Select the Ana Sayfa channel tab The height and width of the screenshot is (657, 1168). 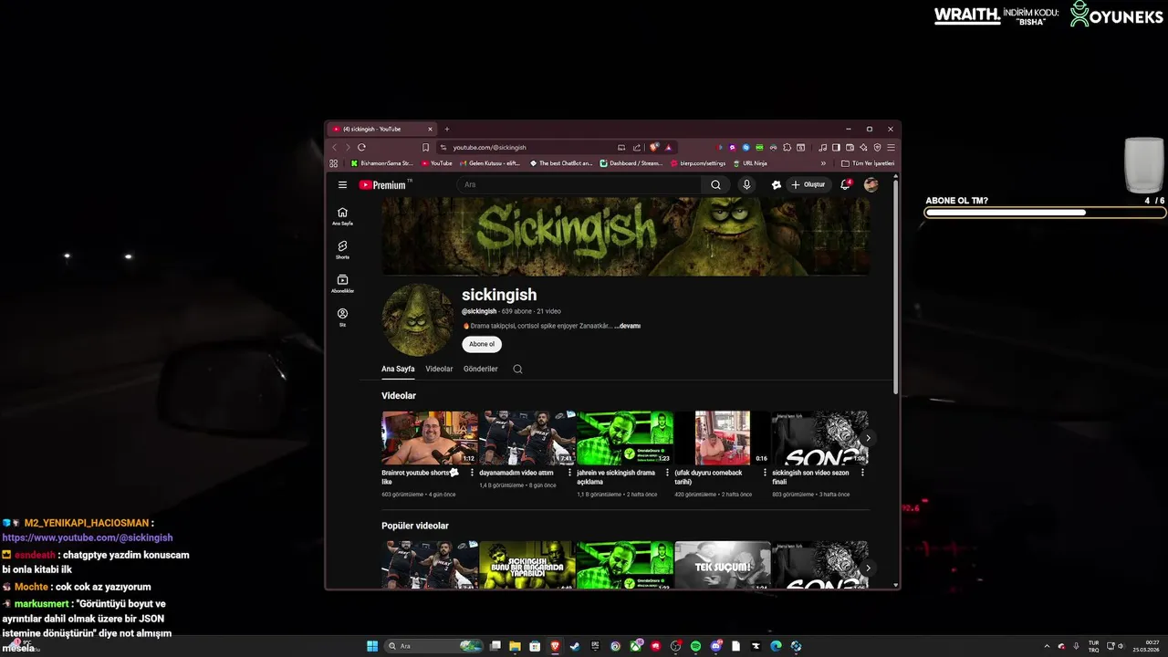point(398,369)
